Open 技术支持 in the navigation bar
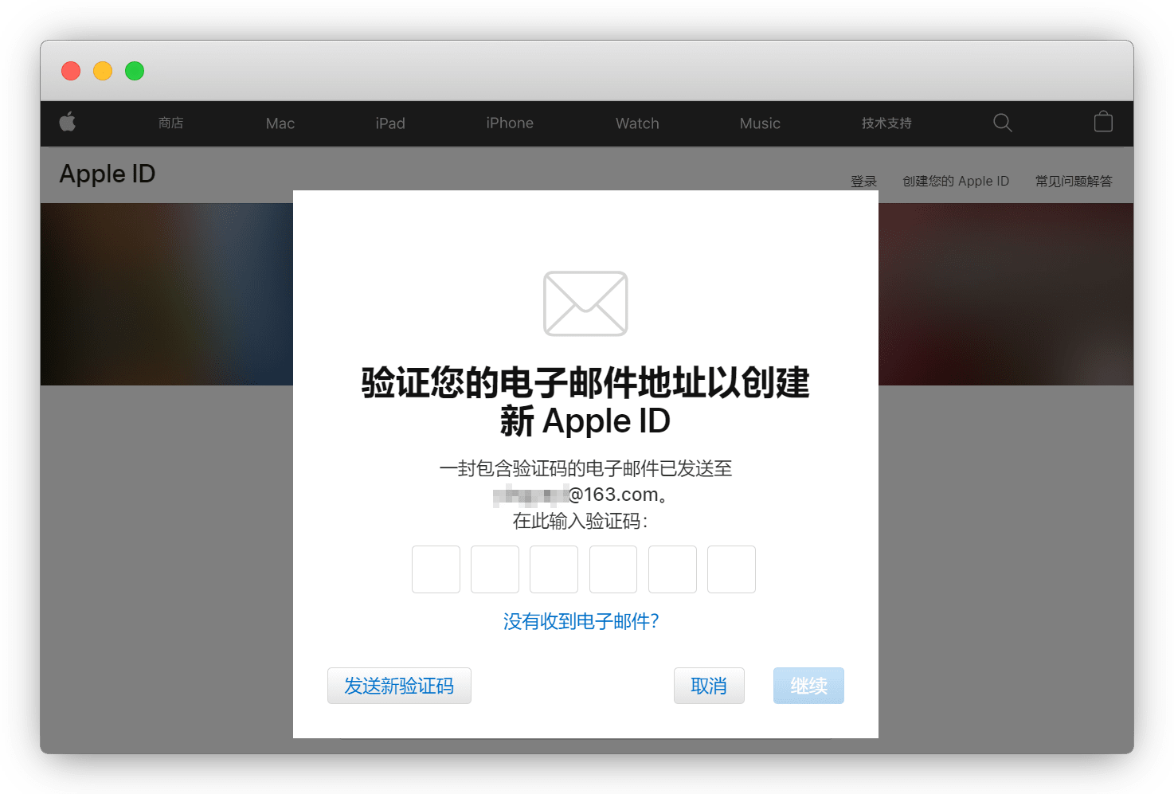 coord(886,123)
